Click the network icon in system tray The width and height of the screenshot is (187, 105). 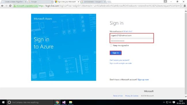(x=167, y=102)
